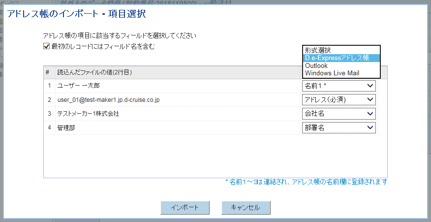Click the インポート button
Screen dimensions: 431x222
point(185,208)
